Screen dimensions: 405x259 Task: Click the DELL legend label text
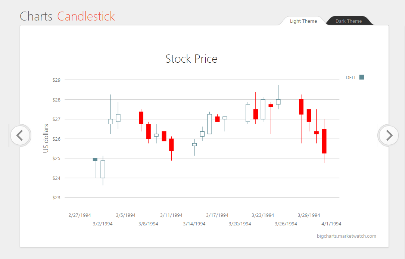point(351,78)
